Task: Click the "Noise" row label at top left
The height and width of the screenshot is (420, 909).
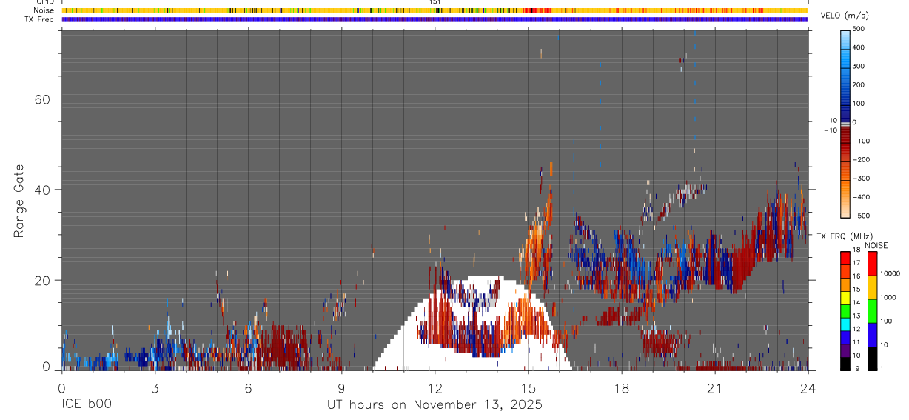Action: point(44,10)
